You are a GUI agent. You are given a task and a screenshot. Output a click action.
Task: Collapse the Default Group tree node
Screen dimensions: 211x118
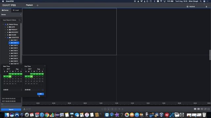3,25
